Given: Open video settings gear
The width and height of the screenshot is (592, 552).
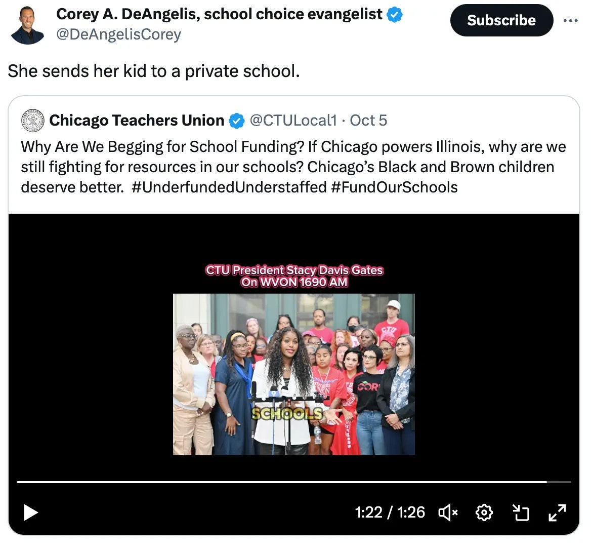Looking at the screenshot, I should (484, 512).
